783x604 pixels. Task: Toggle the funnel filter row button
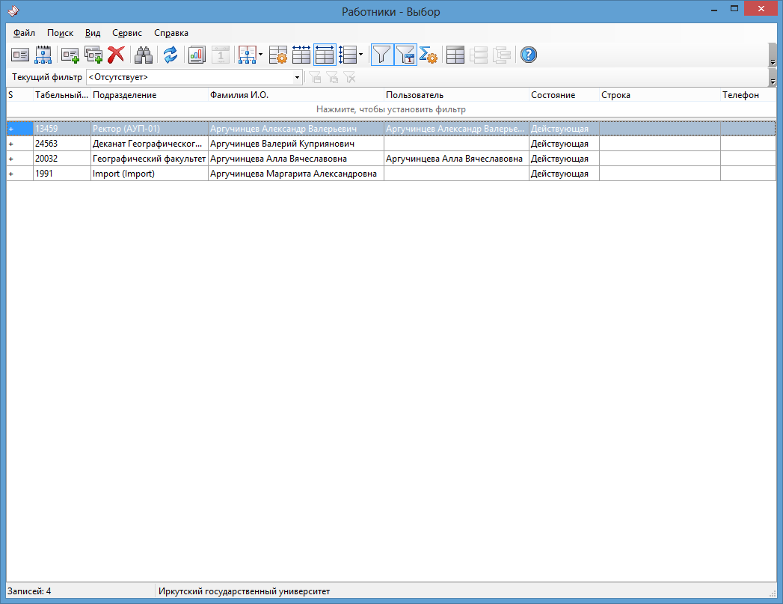[382, 55]
